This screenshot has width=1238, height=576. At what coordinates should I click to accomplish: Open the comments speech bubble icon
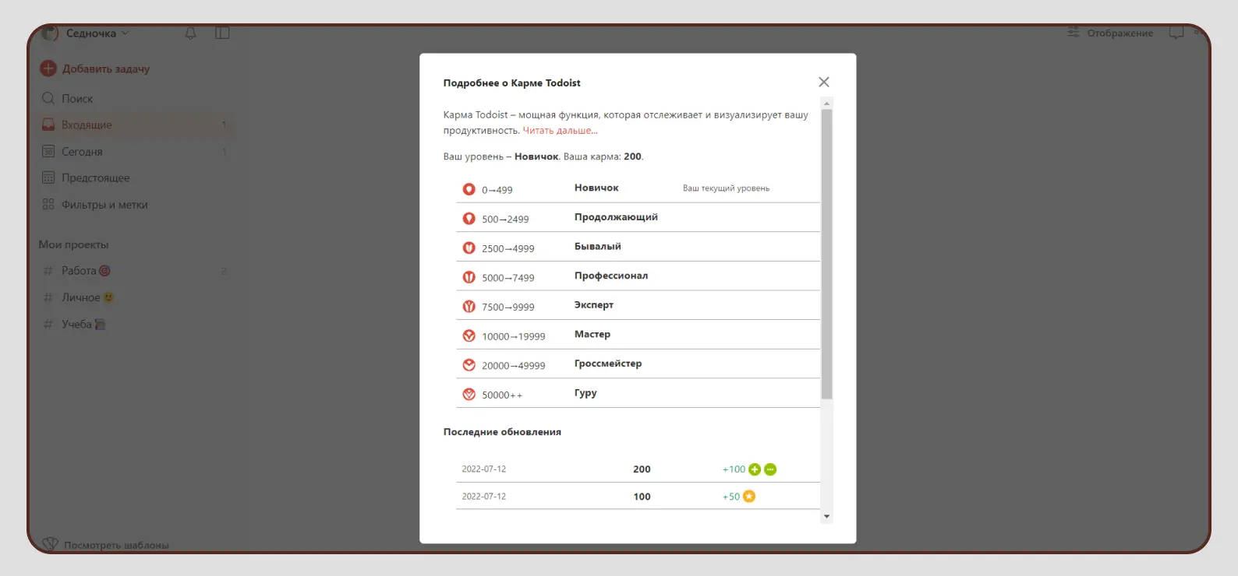1176,33
